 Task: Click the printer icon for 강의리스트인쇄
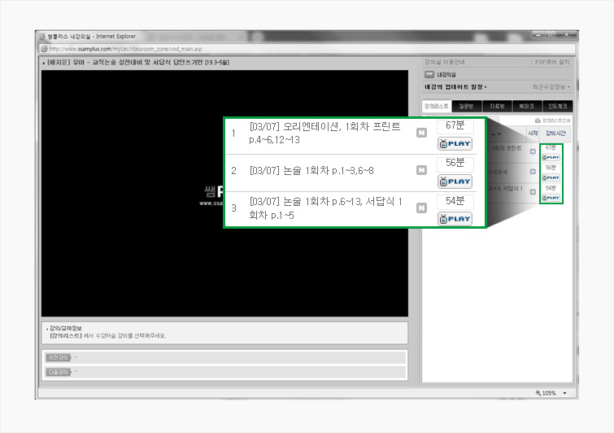coord(537,120)
